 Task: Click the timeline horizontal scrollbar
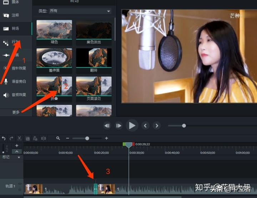coord(102,197)
